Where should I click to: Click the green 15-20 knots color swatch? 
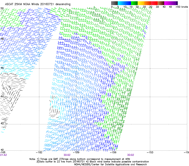coord(134,3)
